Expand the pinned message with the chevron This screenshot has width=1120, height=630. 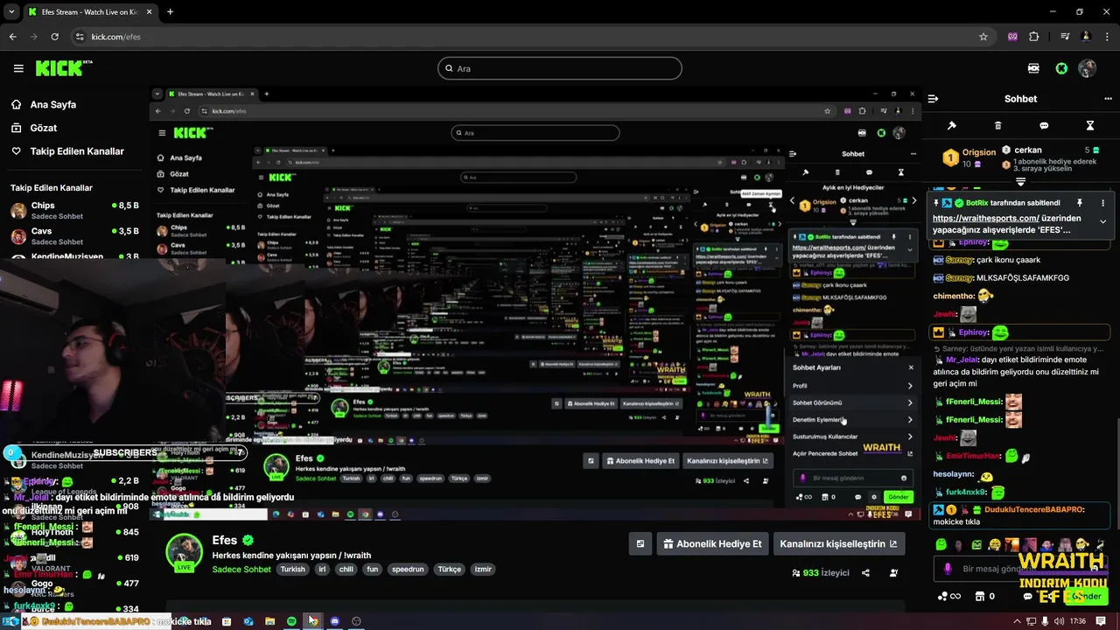(x=1102, y=221)
